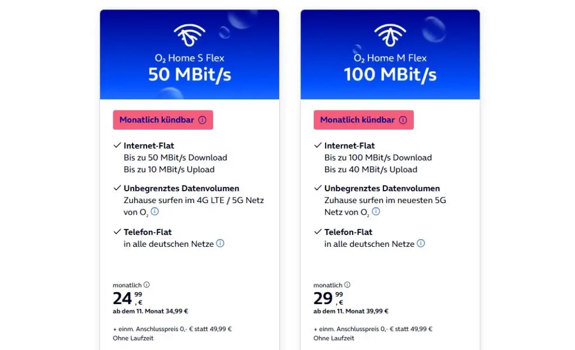This screenshot has height=350, width=575.
Task: Select the O2 Home M Flex title
Action: point(390,58)
